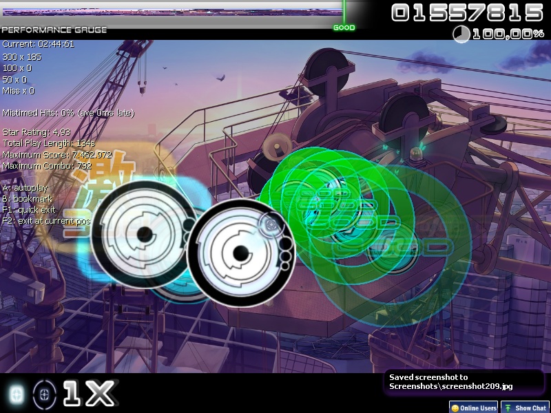Click the 'Total Play Length: 134s' text
551x413 pixels.
pos(48,143)
